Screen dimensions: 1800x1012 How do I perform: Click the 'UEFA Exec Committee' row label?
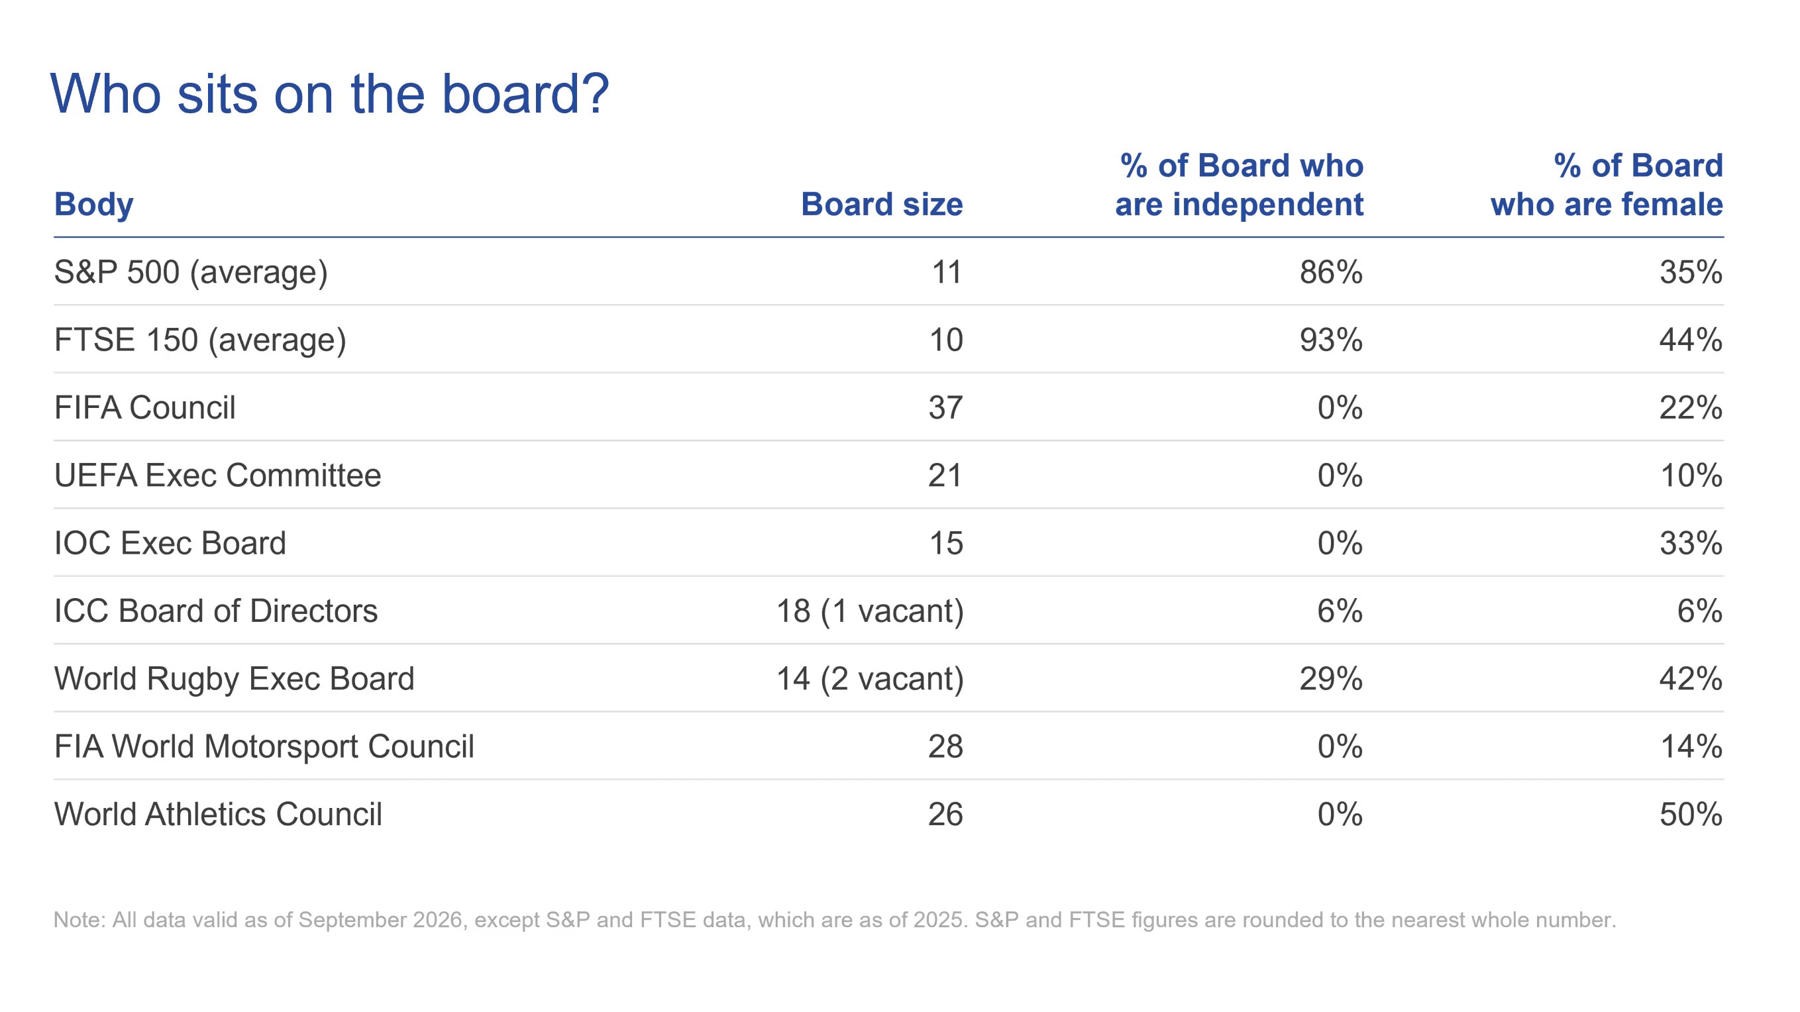click(217, 476)
